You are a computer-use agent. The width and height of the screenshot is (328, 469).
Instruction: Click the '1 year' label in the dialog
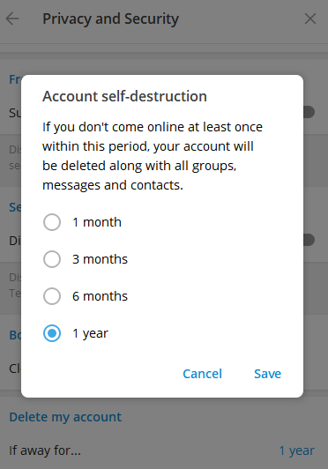pos(90,333)
